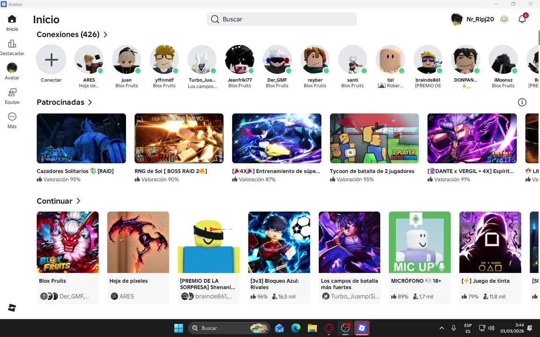Open friend Jeanfriki77's avatar
The width and height of the screenshot is (540, 337).
[240, 59]
